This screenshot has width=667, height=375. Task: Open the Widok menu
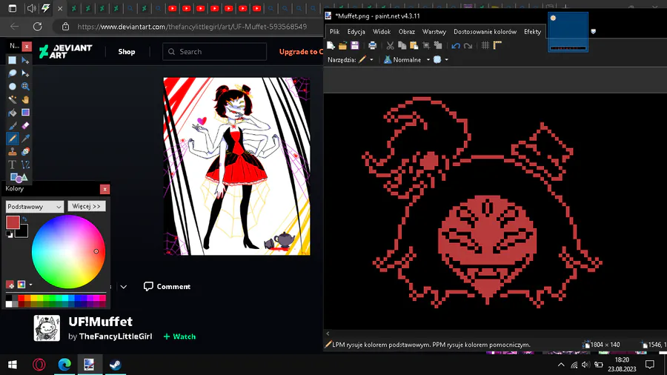(382, 31)
